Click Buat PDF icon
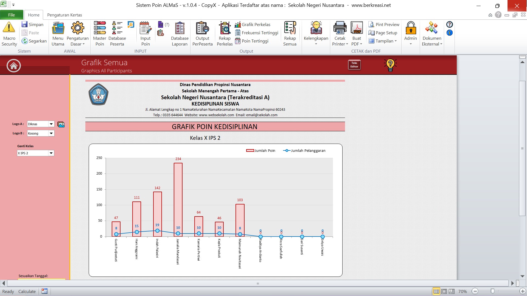 click(x=357, y=28)
